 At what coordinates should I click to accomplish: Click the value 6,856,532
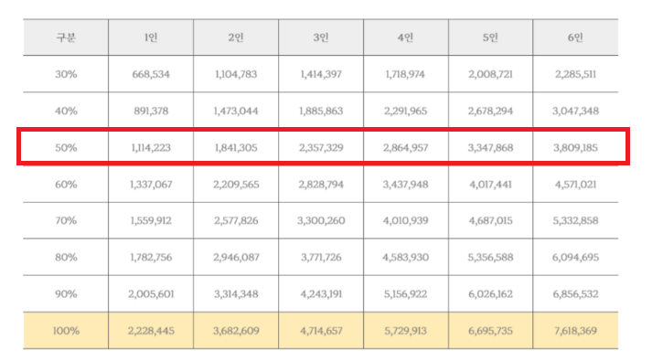575,294
